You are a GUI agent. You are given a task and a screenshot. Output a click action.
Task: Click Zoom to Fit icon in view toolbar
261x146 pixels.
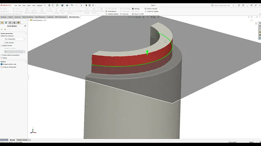pos(129,17)
